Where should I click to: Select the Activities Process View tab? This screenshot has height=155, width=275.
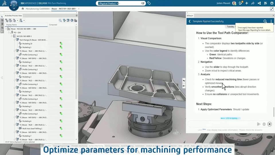point(13,15)
